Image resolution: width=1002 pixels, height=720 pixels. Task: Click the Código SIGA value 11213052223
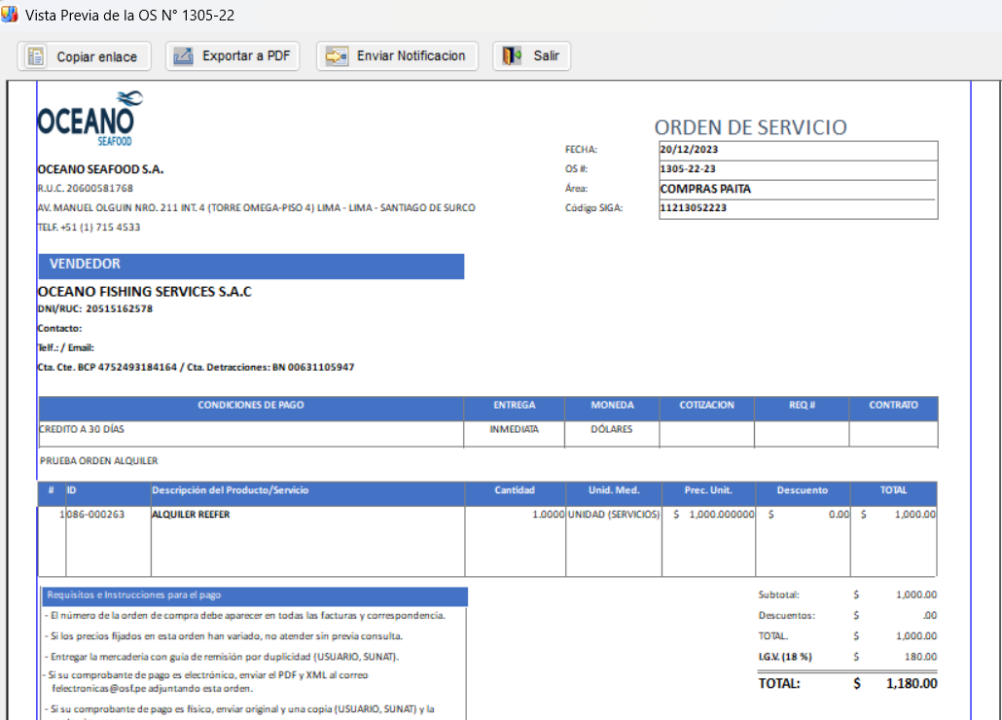click(x=693, y=207)
